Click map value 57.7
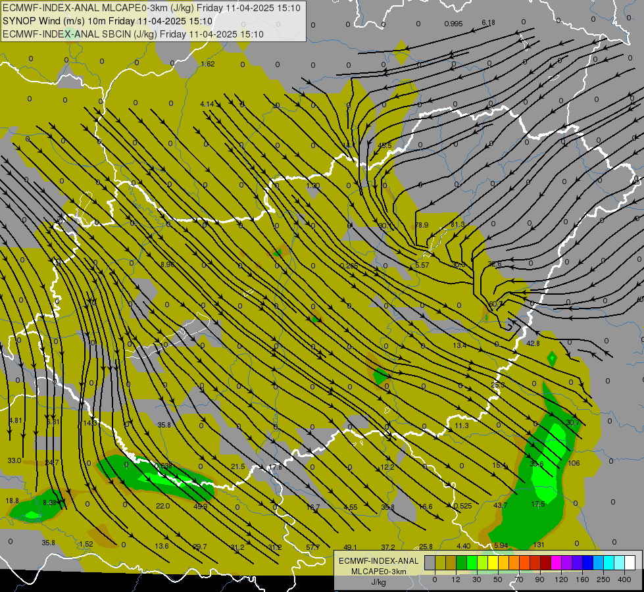Image resolution: width=644 pixels, height=592 pixels. pyautogui.click(x=313, y=547)
